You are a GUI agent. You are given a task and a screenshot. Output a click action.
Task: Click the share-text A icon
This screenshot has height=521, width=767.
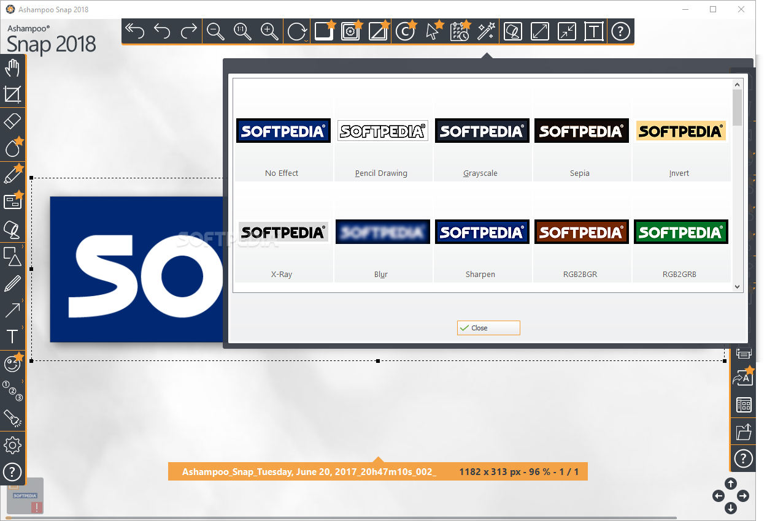click(744, 378)
